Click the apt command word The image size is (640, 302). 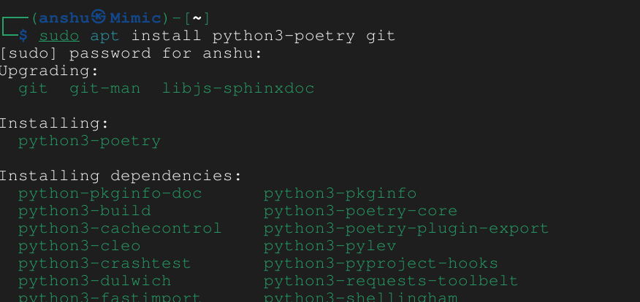(105, 36)
